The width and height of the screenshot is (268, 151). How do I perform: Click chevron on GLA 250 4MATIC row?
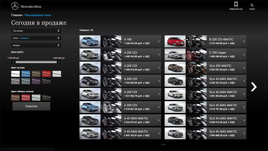244,68
